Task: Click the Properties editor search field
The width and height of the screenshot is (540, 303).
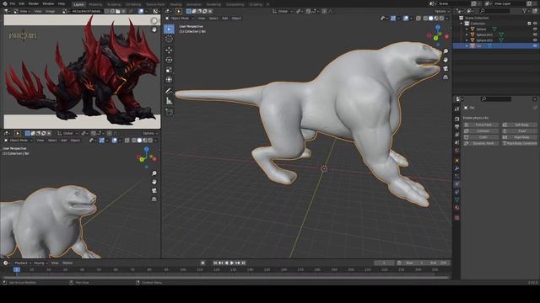Action: (x=496, y=99)
